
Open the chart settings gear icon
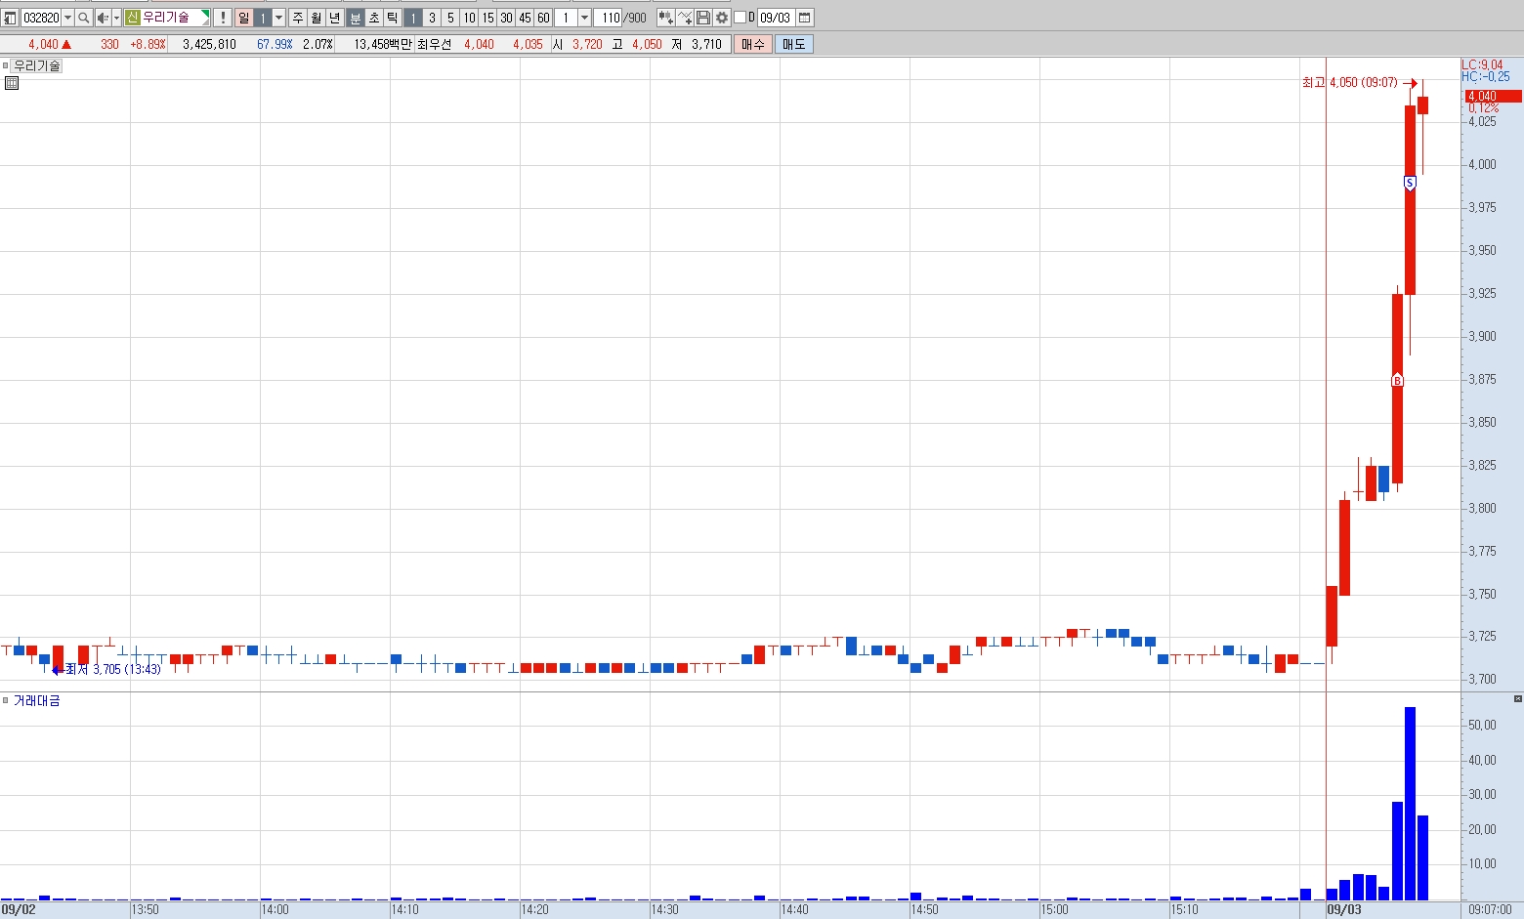pyautogui.click(x=722, y=18)
